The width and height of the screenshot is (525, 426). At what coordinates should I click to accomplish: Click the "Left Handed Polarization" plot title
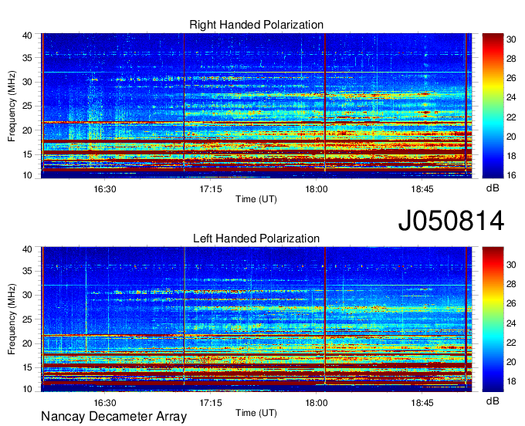tap(256, 238)
